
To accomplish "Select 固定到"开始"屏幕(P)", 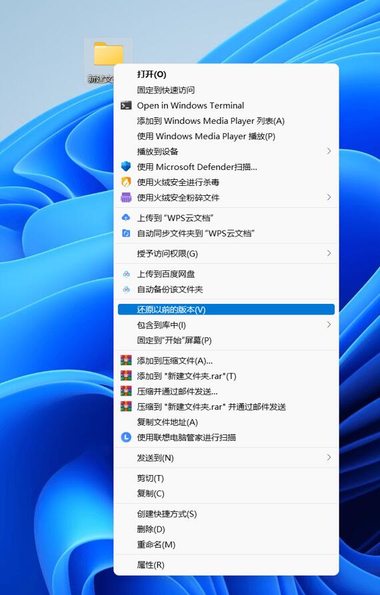I will point(226,340).
